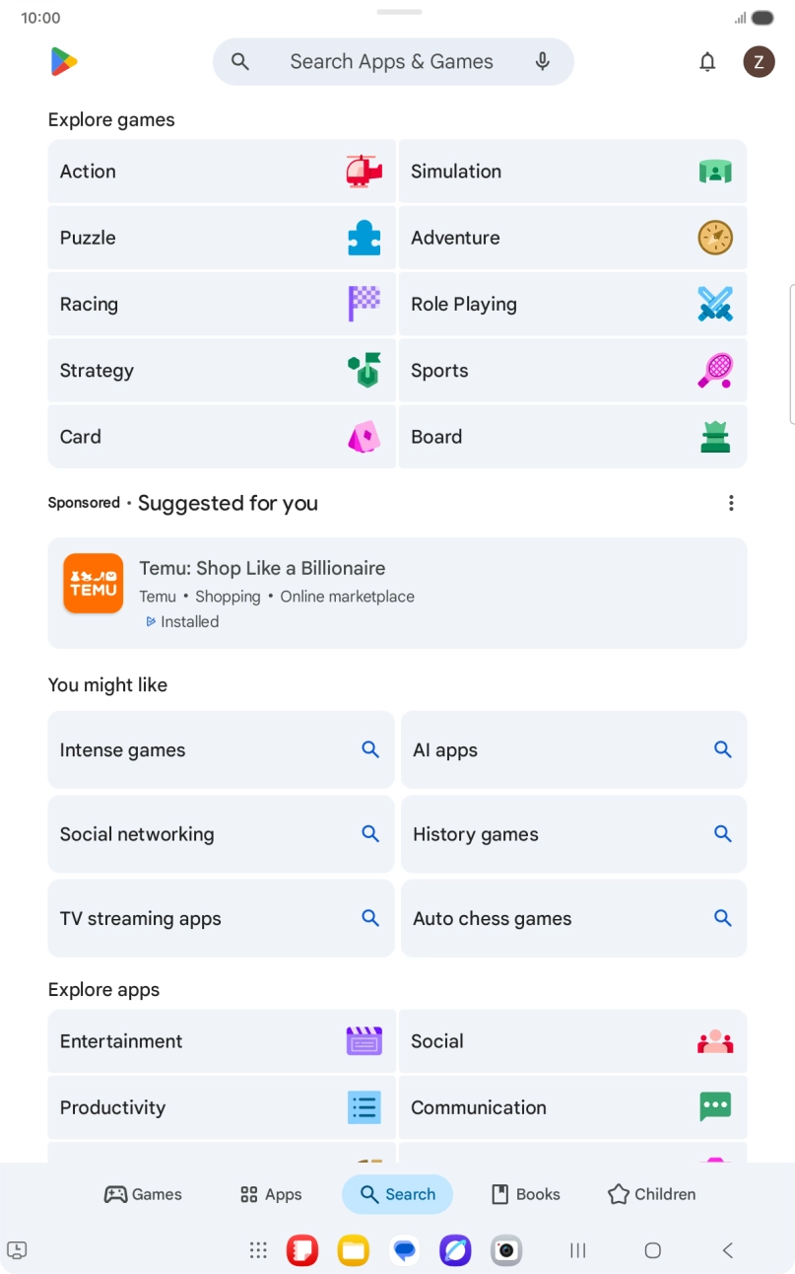Screen dimensions: 795x1274
Task: Open the Books tab
Action: (525, 1194)
